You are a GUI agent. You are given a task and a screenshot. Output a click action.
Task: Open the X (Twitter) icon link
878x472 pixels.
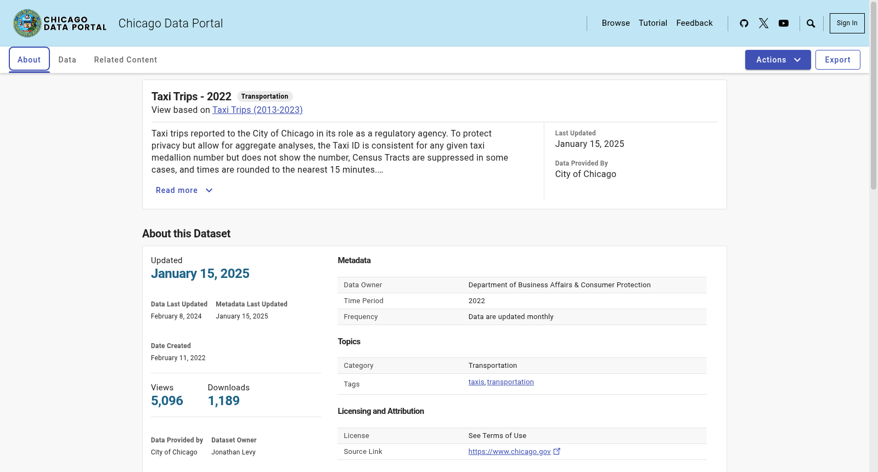pos(764,23)
